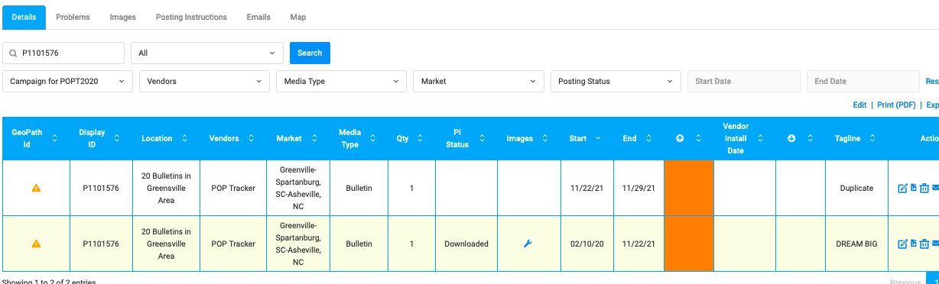Expand the Posting Status filter dropdown

[x=616, y=81]
